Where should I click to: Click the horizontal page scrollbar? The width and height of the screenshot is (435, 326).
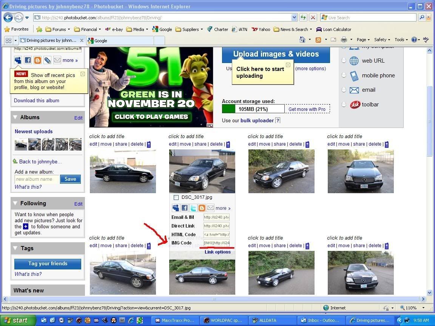click(214, 299)
